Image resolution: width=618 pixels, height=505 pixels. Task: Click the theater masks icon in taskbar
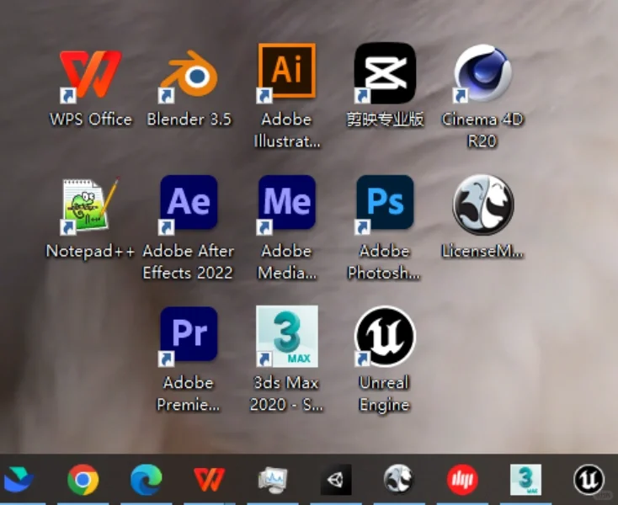point(398,480)
